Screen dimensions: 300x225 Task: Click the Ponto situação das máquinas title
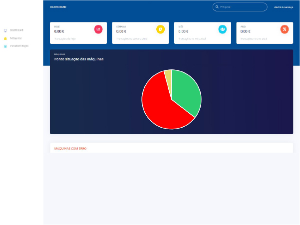[79, 59]
